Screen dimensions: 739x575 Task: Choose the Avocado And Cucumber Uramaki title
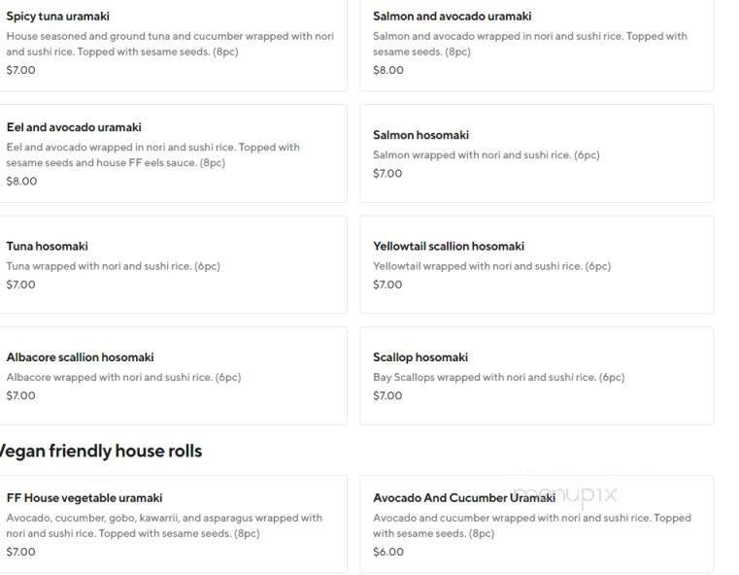tap(464, 498)
